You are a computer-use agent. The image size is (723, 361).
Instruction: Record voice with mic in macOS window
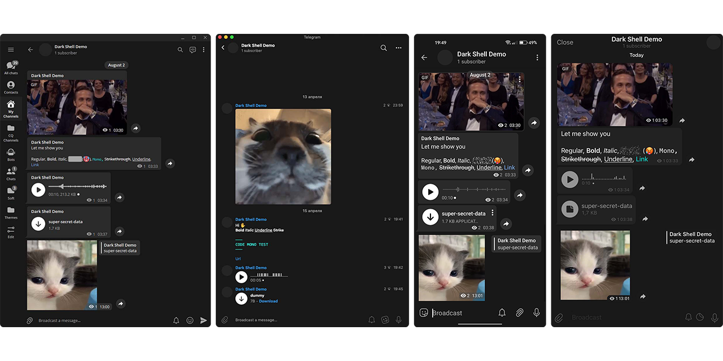coord(399,320)
